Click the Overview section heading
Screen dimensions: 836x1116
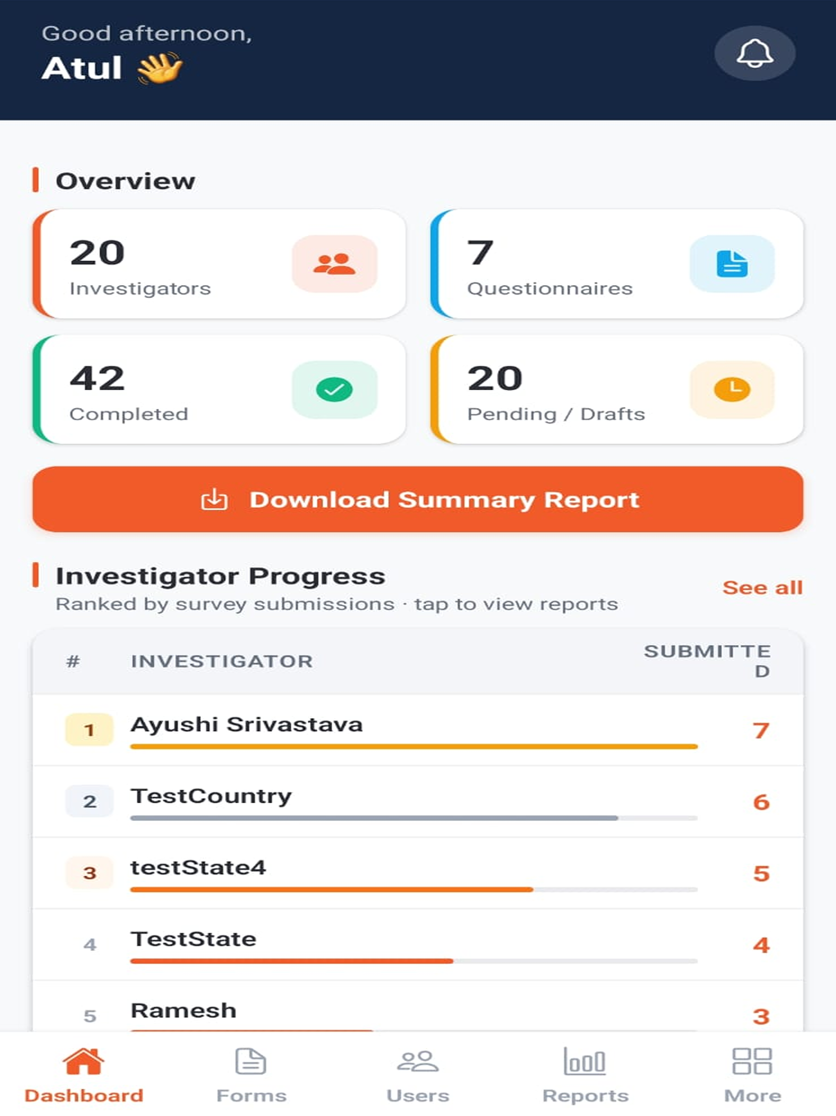point(125,181)
